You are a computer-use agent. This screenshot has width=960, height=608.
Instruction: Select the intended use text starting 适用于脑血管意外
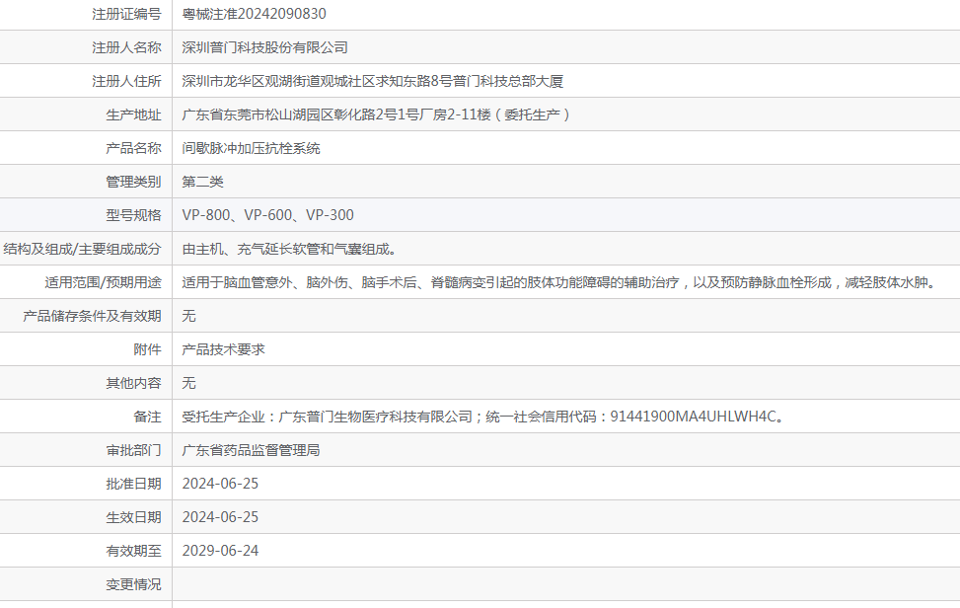click(x=559, y=282)
